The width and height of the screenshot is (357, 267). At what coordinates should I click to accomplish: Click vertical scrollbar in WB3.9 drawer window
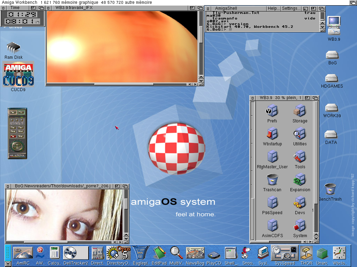tap(316, 156)
